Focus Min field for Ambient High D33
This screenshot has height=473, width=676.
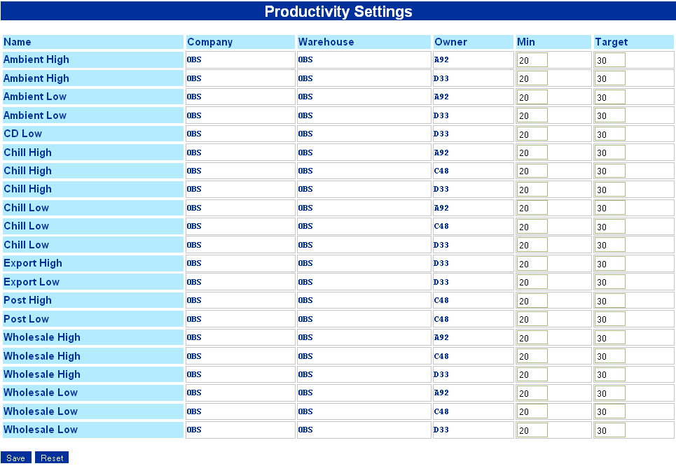[x=532, y=78]
